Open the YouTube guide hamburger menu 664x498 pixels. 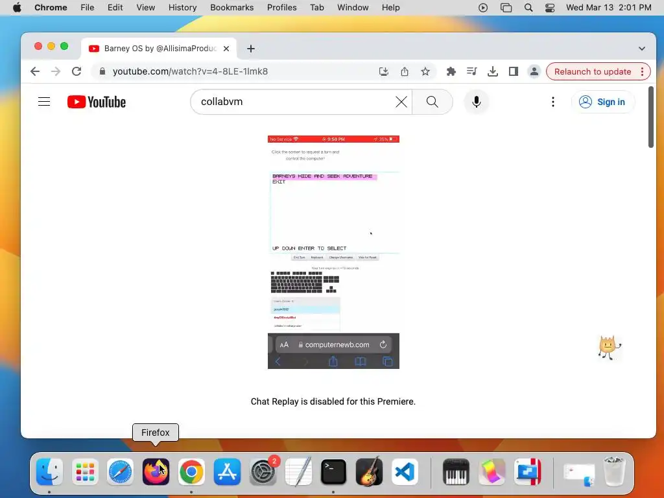pos(44,102)
